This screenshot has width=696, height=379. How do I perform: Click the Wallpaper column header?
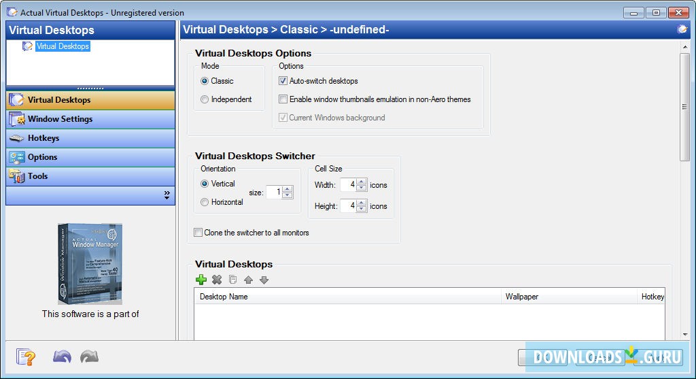pos(569,297)
